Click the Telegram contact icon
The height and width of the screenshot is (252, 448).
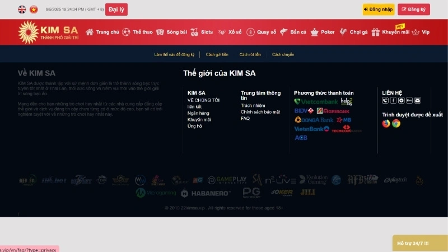[x=402, y=100]
